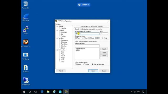Select Default Settings saved session
The image size is (168, 94).
click(80, 49)
